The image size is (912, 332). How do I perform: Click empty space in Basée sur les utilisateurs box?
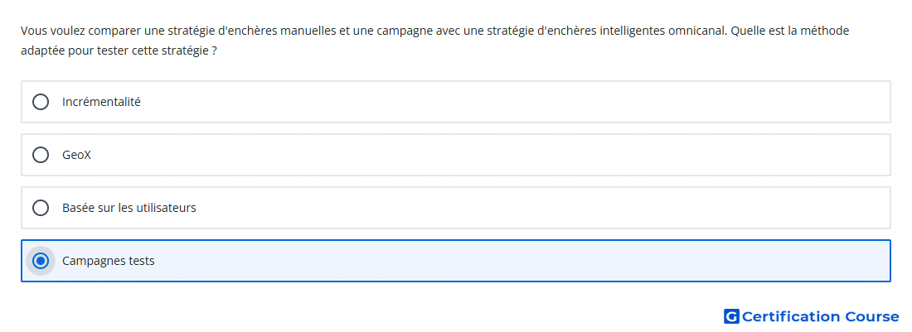[541, 208]
